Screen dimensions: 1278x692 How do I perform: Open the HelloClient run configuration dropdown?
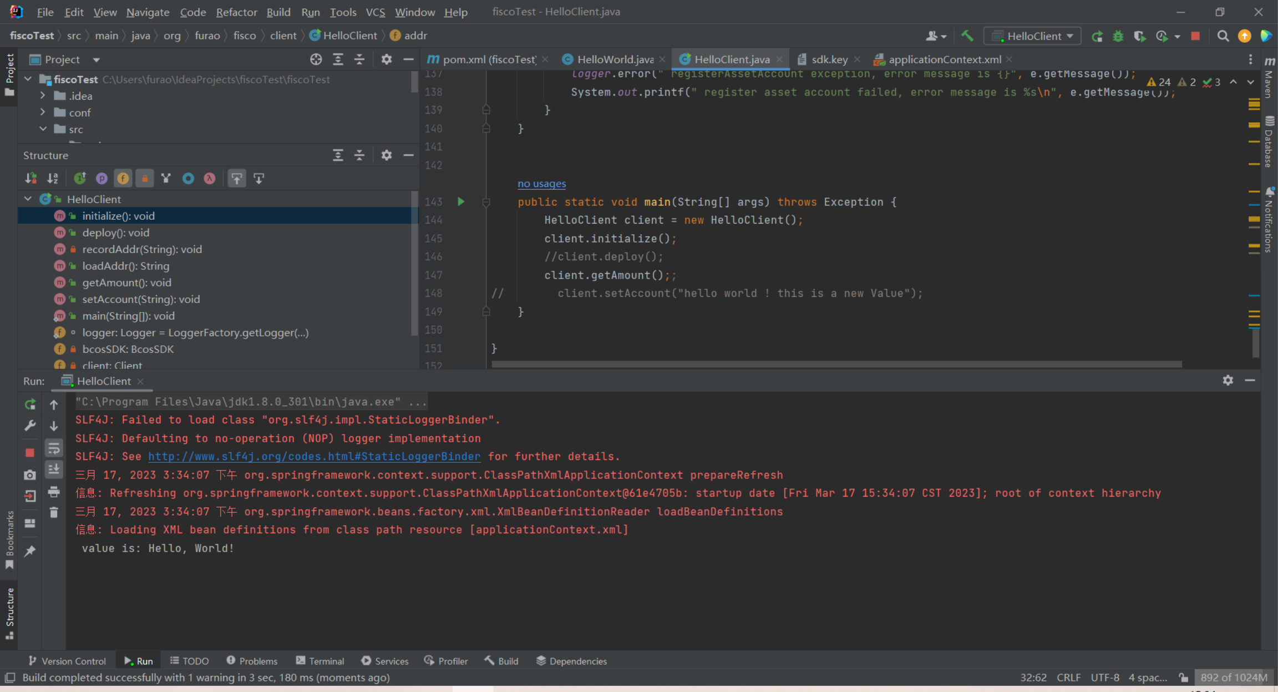click(1033, 36)
